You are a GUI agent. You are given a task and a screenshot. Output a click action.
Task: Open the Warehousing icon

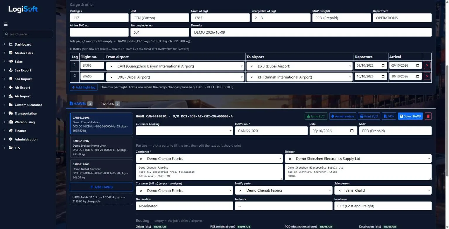point(11,122)
